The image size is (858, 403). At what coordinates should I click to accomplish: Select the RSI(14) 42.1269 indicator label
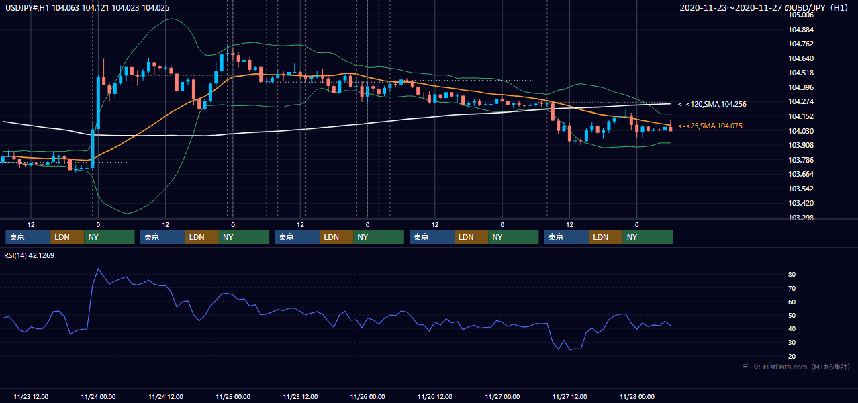coord(30,255)
